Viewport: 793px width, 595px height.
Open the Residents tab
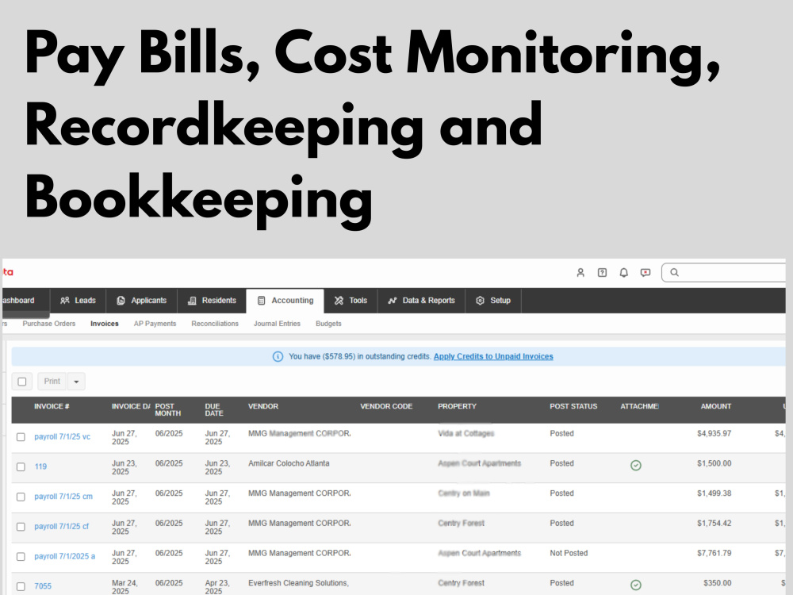[x=212, y=301]
